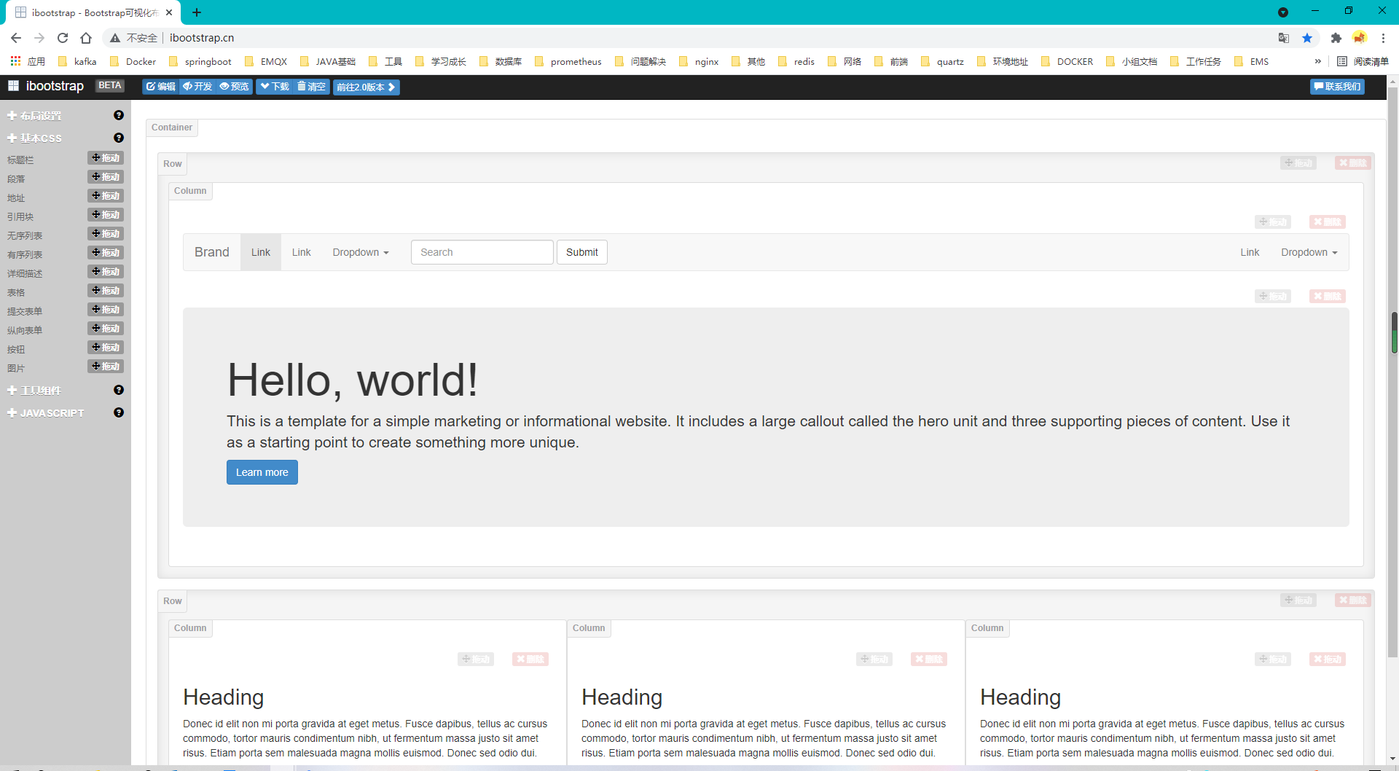This screenshot has height=771, width=1399.
Task: Click the drag handle for 地址
Action: coord(106,196)
